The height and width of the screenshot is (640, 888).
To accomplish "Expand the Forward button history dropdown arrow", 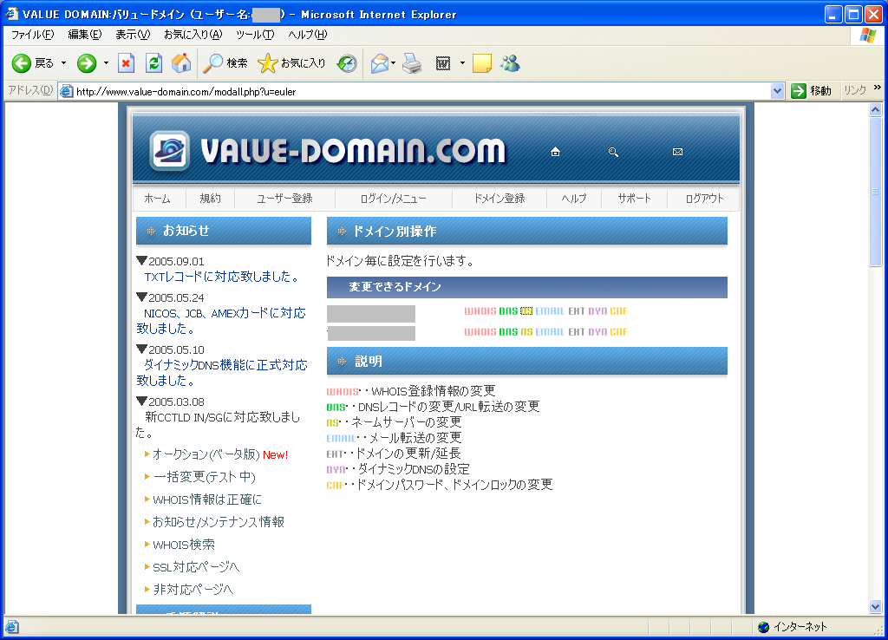I will click(x=106, y=63).
